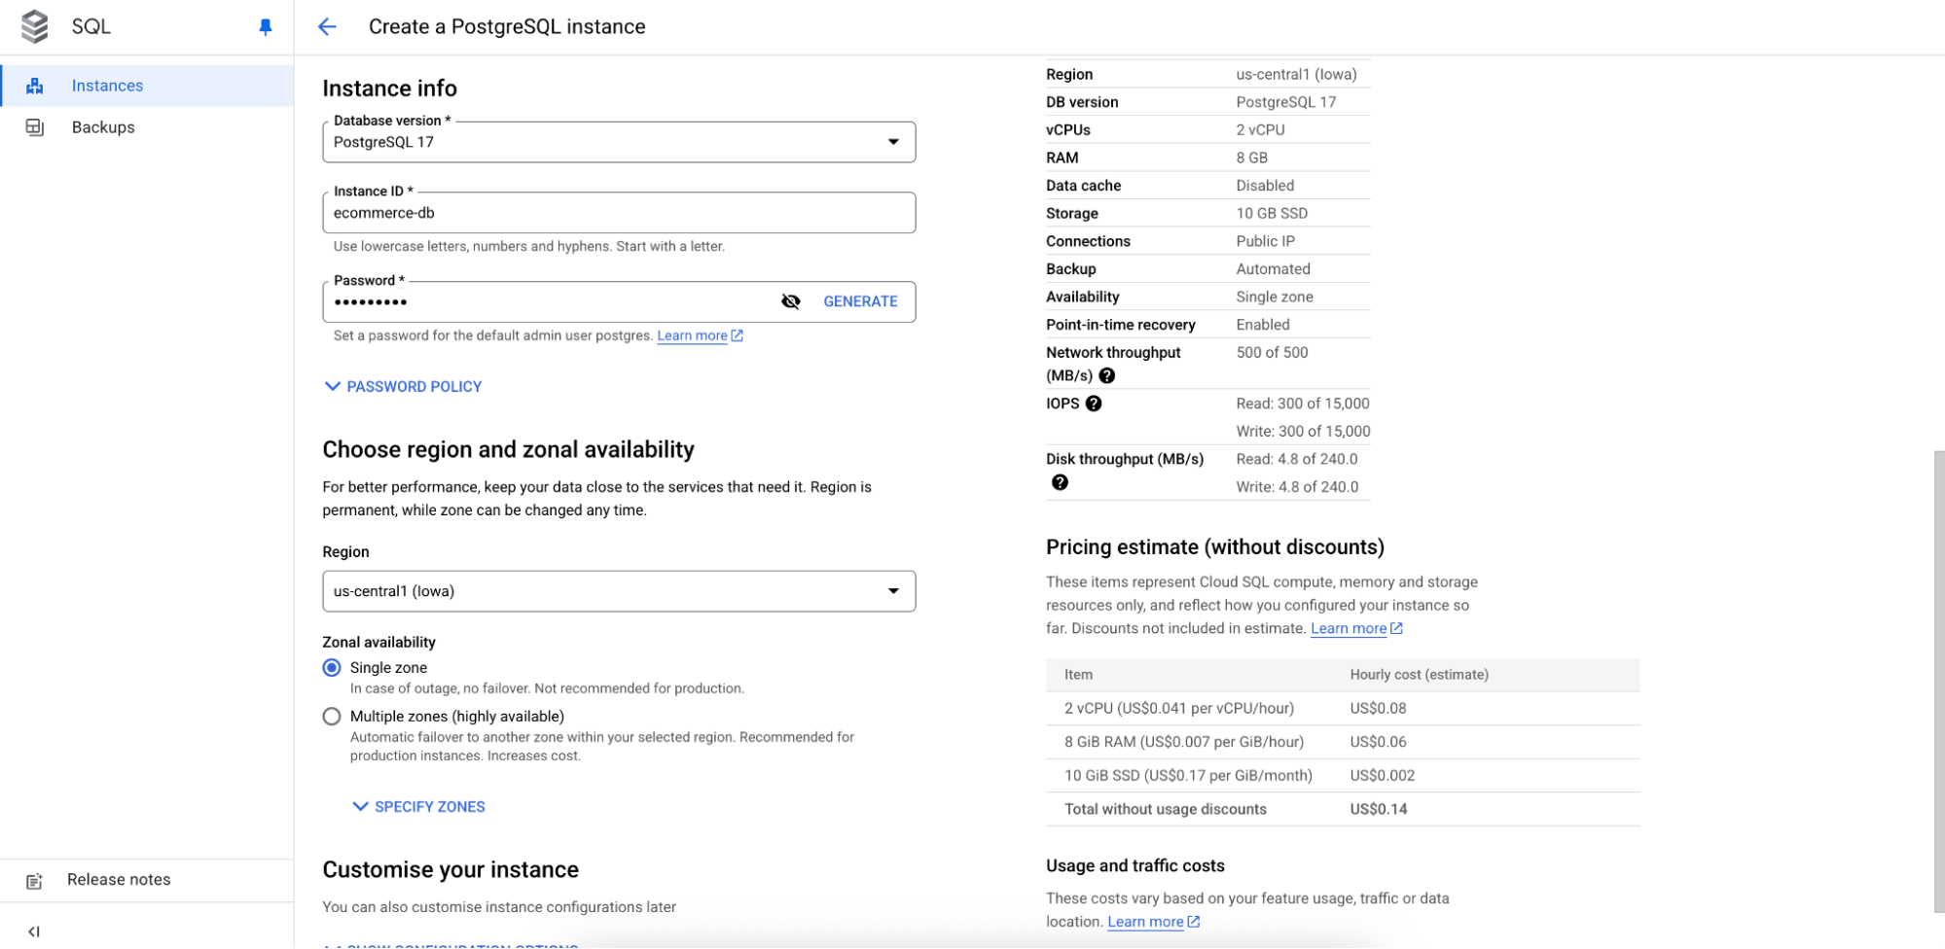The height and width of the screenshot is (949, 1945).
Task: Click the 'Create a PostgreSQL instance' title
Action: coord(507,26)
